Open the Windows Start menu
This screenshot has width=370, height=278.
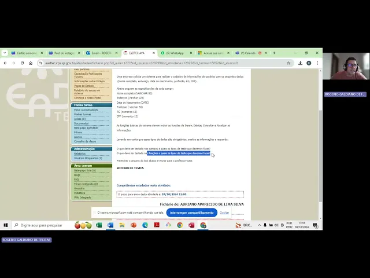6,225
